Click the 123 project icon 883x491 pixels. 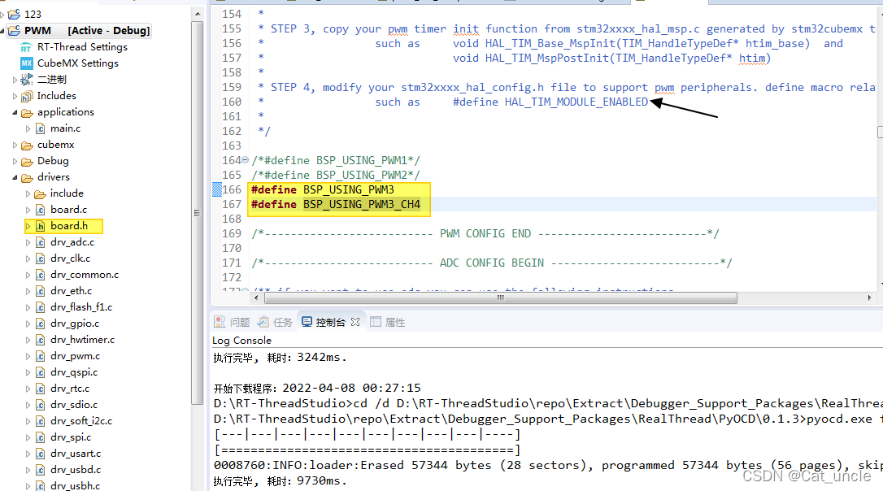tap(14, 14)
